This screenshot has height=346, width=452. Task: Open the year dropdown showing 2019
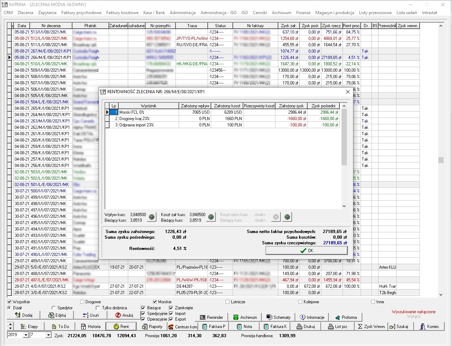pos(26,335)
